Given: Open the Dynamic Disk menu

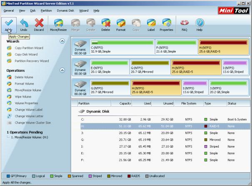Looking at the screenshot, I should click(x=65, y=10).
